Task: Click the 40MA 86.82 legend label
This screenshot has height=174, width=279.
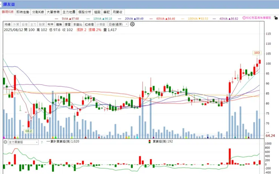Action: [x=228, y=19]
